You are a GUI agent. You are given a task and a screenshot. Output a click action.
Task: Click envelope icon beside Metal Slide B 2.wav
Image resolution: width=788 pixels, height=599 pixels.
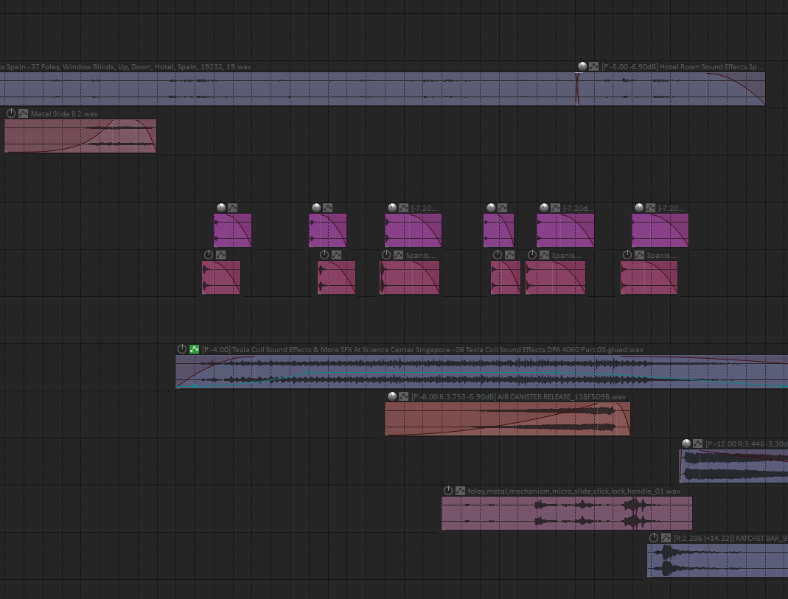[x=23, y=113]
